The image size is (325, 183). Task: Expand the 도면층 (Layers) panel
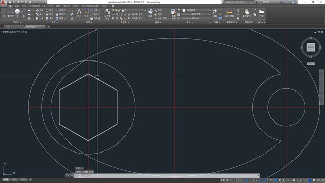(x=125, y=22)
